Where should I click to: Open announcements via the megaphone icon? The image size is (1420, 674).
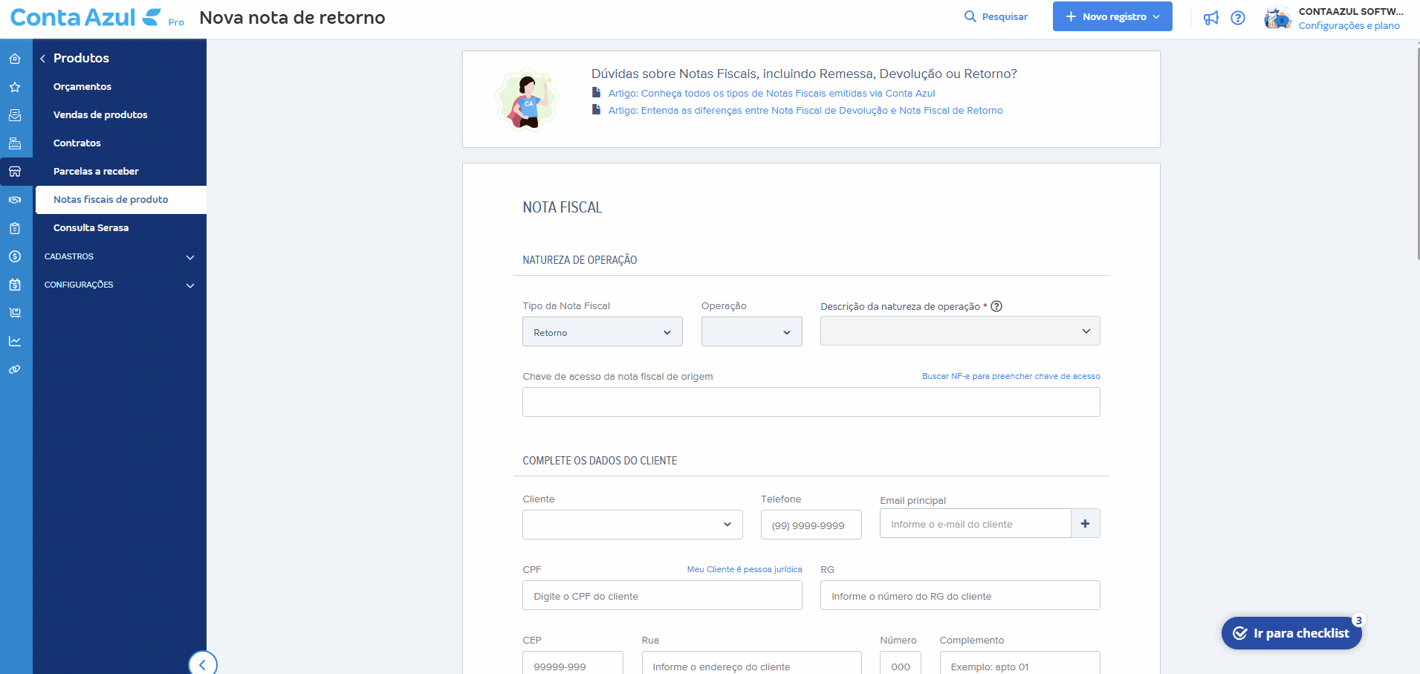click(x=1211, y=18)
